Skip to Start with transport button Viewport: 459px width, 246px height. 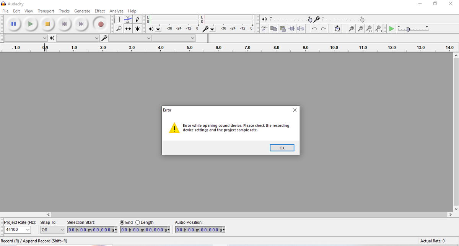click(64, 24)
